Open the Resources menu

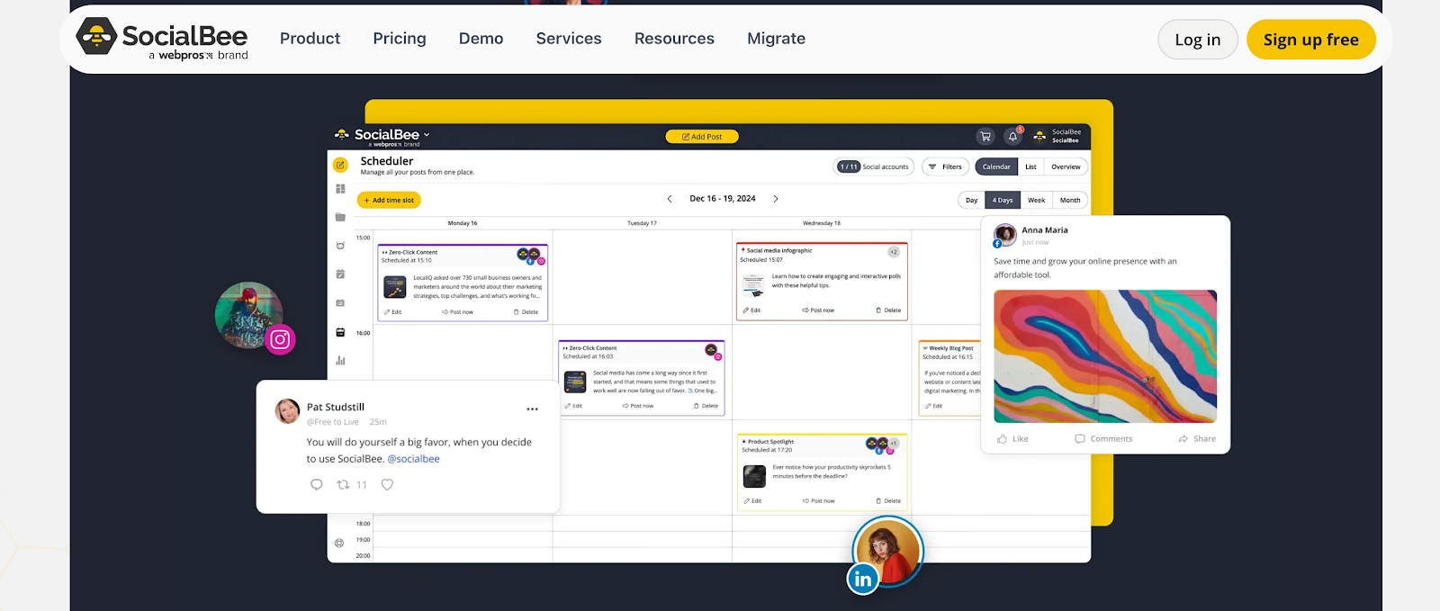pos(674,39)
